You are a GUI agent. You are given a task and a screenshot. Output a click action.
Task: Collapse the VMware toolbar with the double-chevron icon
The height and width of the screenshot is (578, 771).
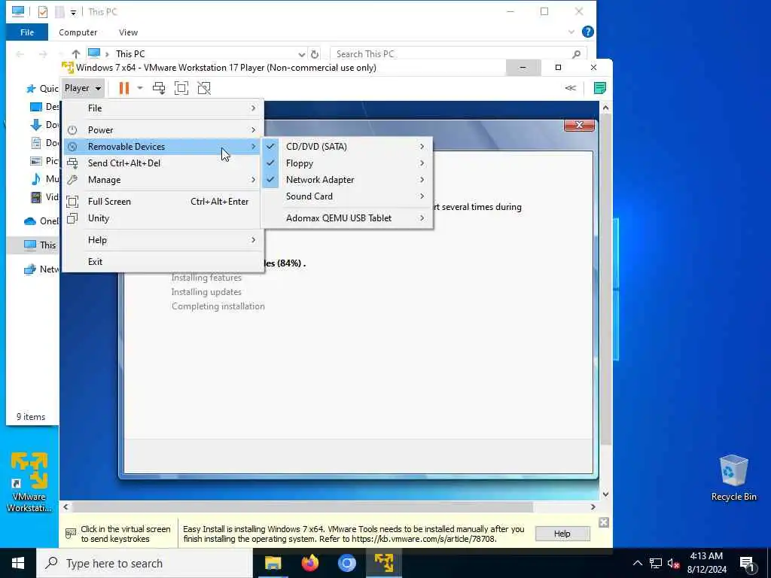[571, 88]
